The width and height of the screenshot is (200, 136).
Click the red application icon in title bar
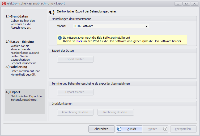coord(4,3)
